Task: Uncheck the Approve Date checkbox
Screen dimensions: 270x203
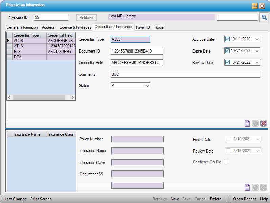Action: (x=227, y=39)
